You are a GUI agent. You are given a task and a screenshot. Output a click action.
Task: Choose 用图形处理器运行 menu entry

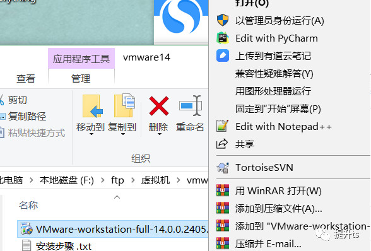(x=273, y=91)
